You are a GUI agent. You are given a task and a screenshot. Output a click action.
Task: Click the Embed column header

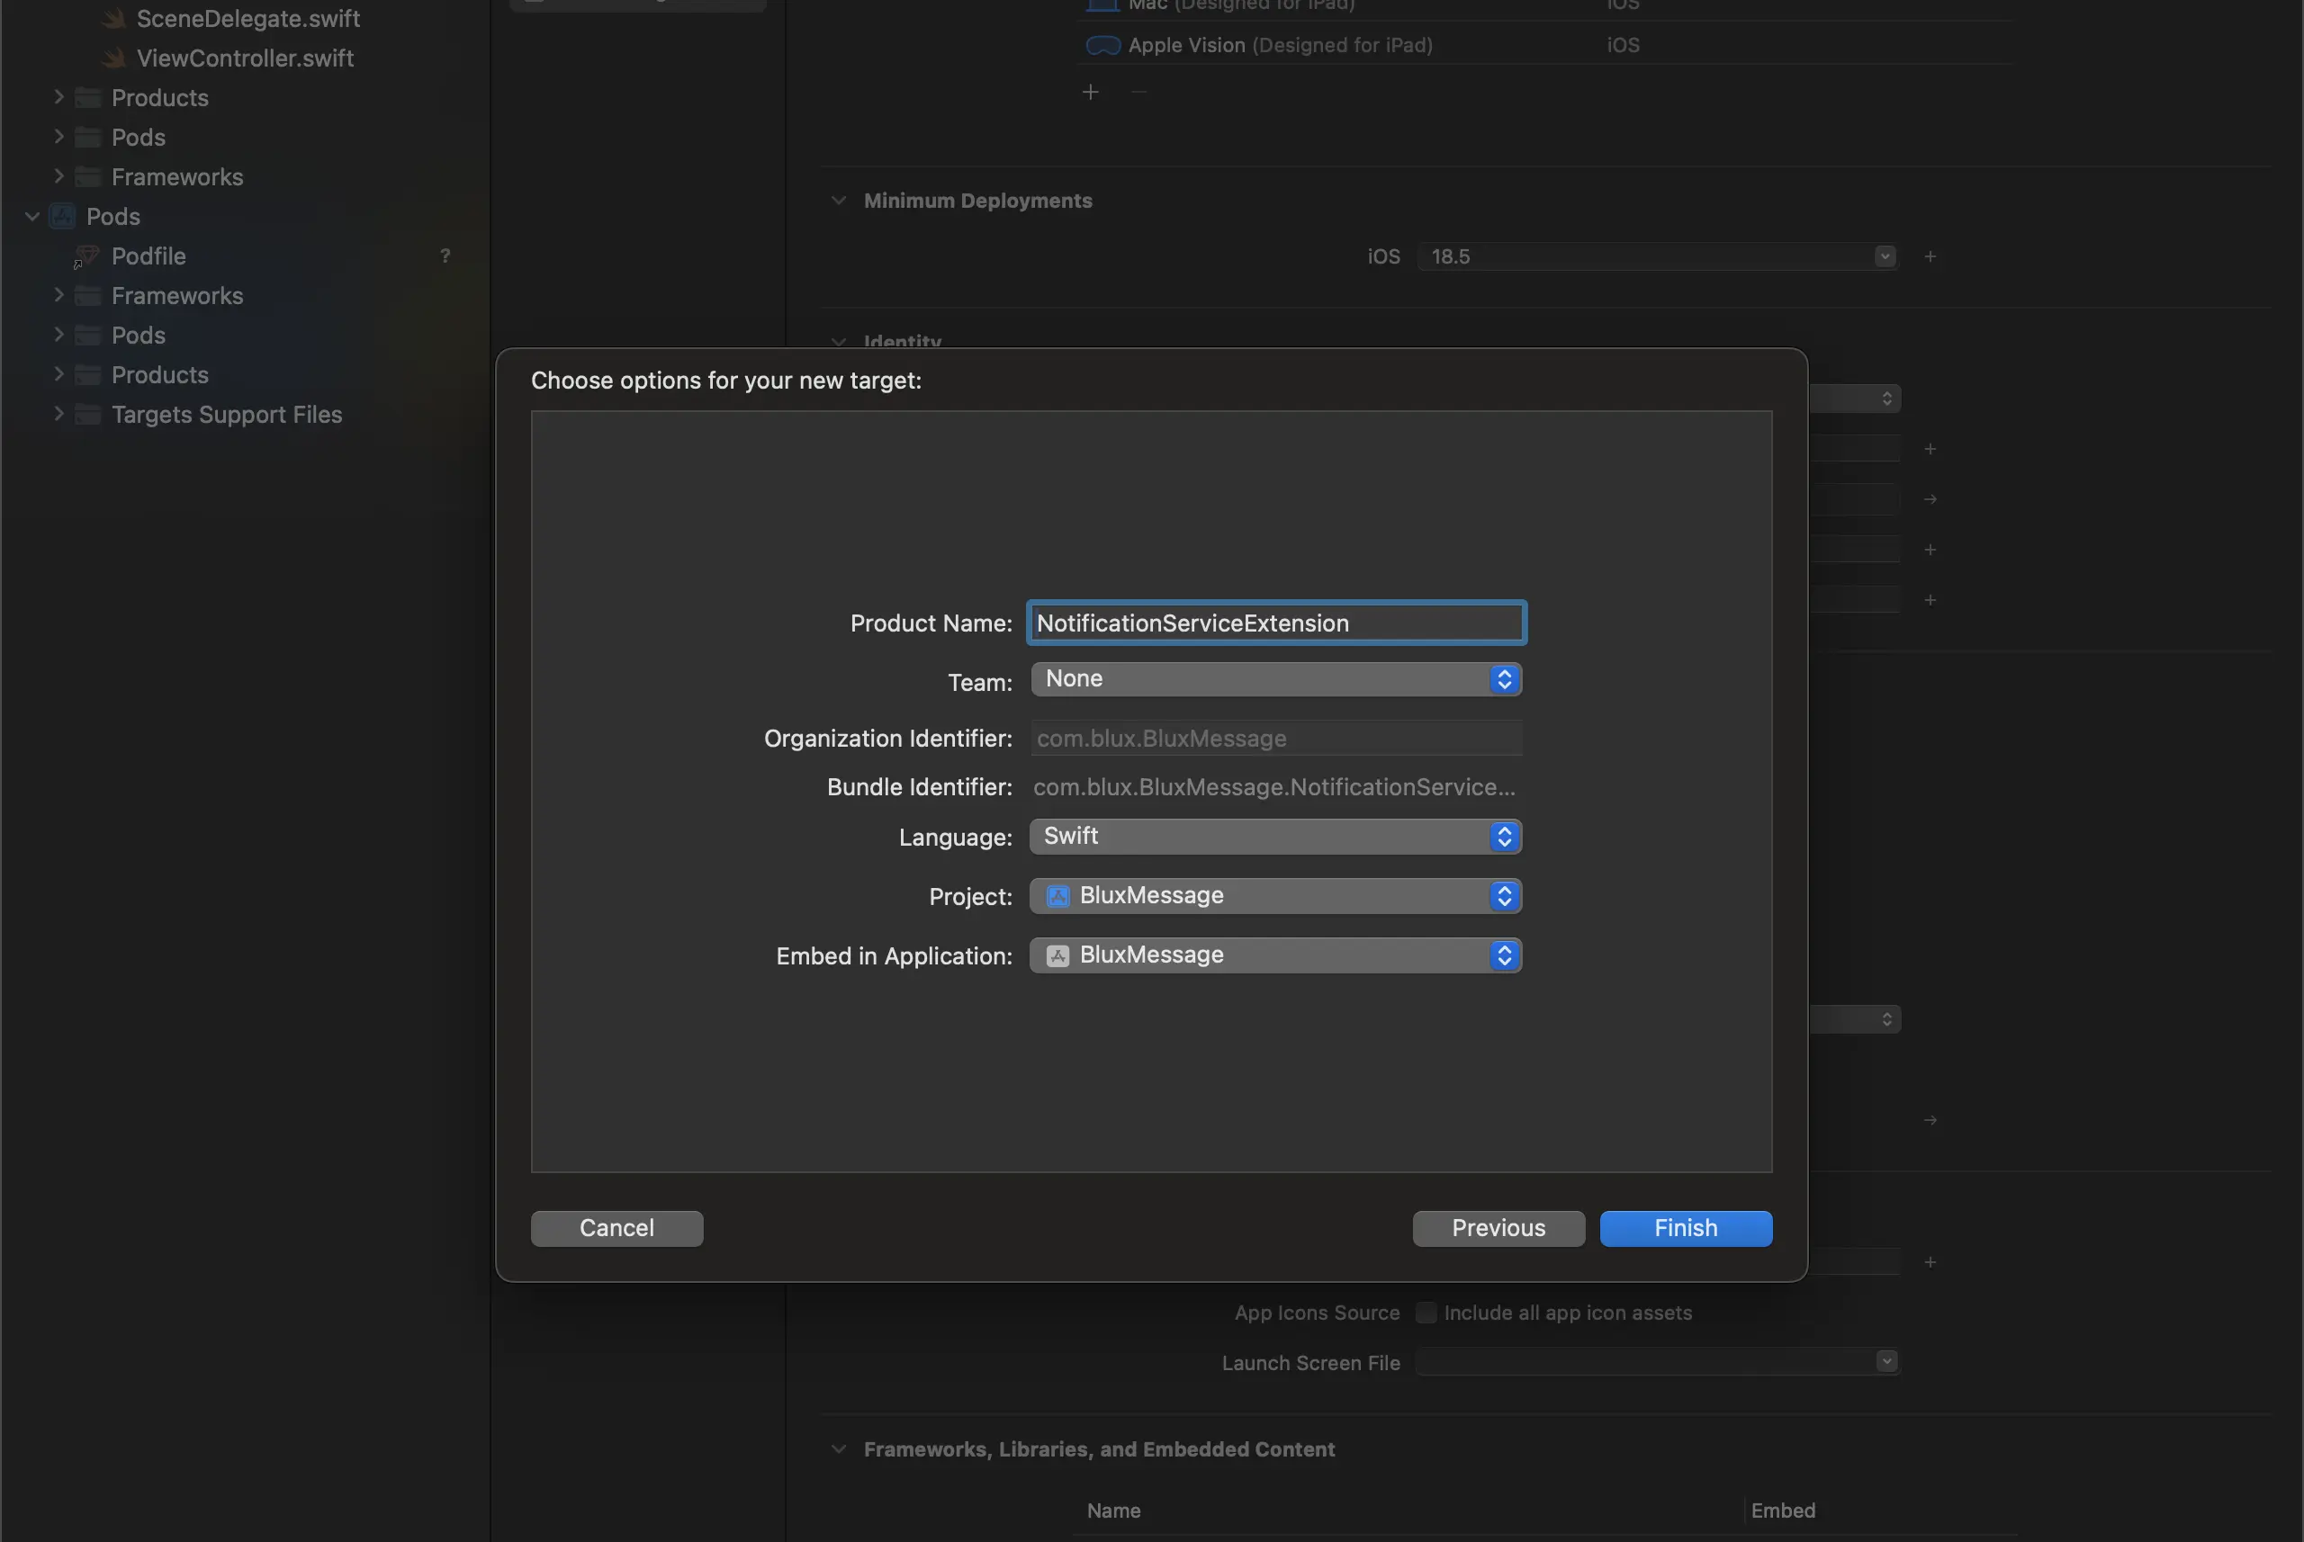click(1783, 1511)
